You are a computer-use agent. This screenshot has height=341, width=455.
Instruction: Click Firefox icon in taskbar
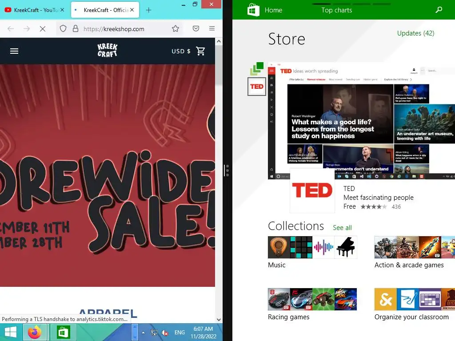[x=35, y=332]
